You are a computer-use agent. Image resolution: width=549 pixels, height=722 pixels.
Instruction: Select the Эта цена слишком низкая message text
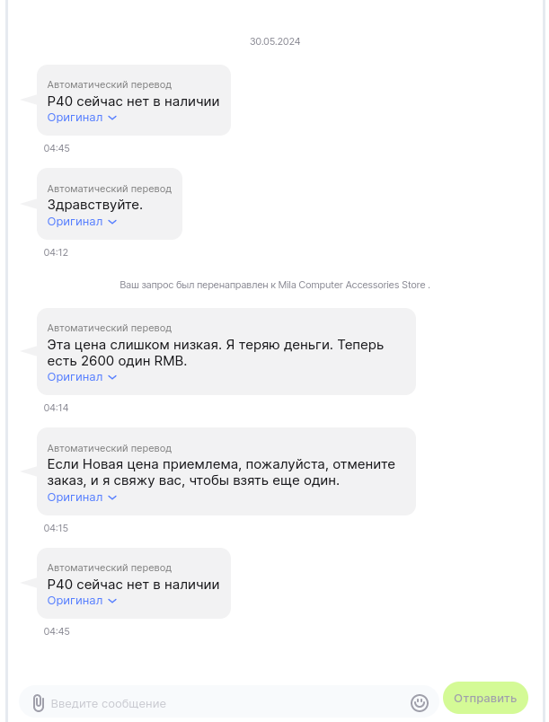pyautogui.click(x=220, y=353)
